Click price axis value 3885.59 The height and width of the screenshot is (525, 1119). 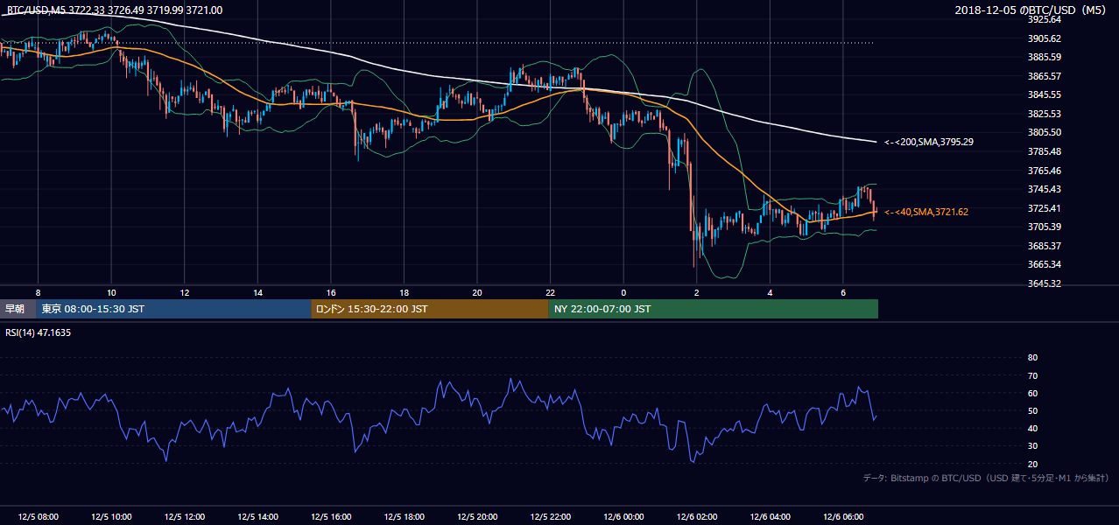point(1043,57)
